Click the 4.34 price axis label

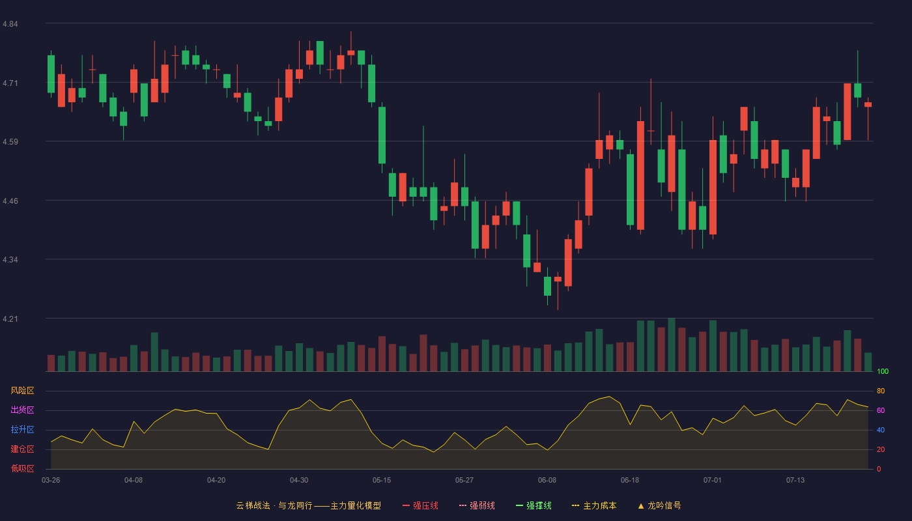point(10,260)
